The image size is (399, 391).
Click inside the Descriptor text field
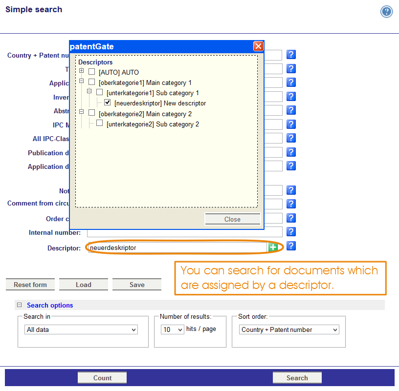[x=177, y=247]
